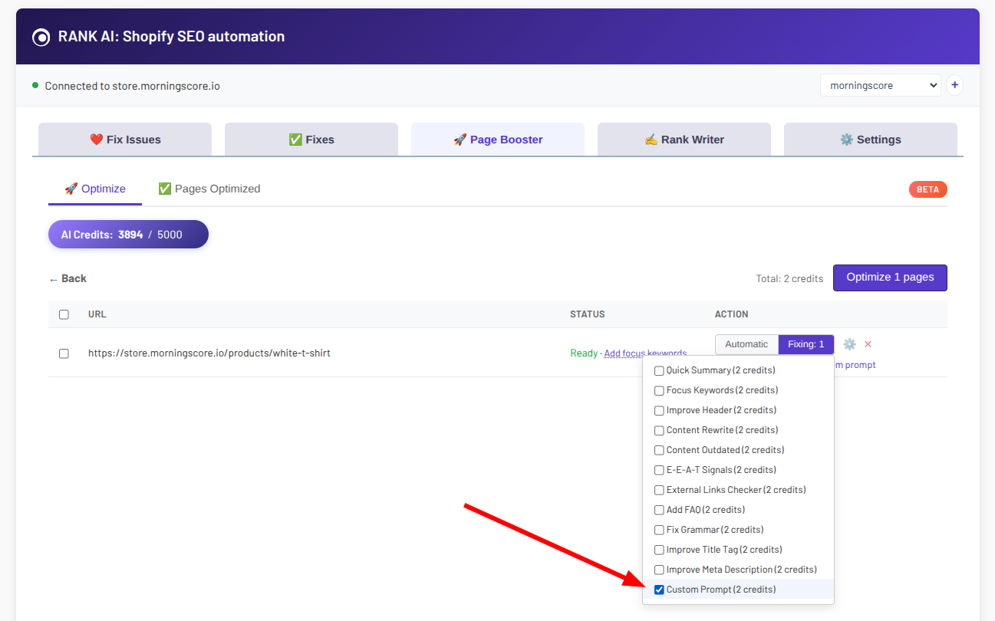Remove the white-t-shirt row with red X
This screenshot has width=995, height=621.
(x=868, y=344)
